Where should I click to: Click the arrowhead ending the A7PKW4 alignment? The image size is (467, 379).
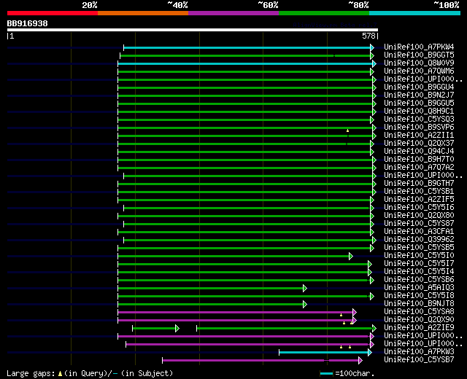pyautogui.click(x=372, y=47)
